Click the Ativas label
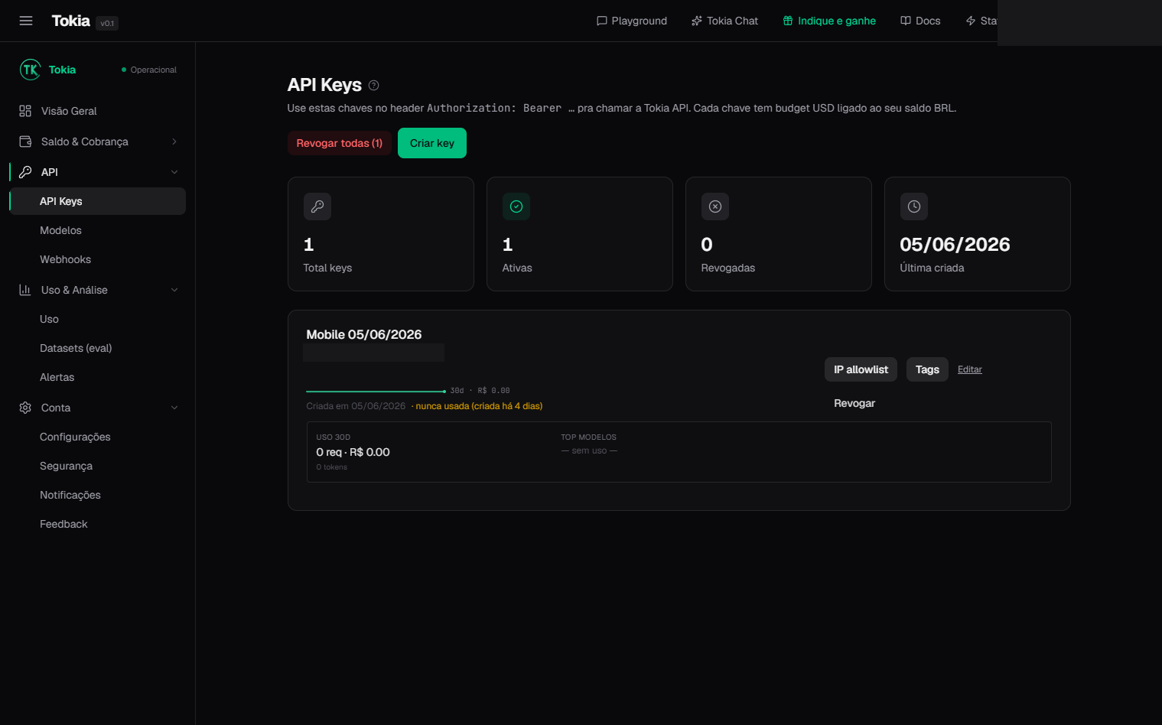This screenshot has width=1162, height=725. tap(517, 268)
